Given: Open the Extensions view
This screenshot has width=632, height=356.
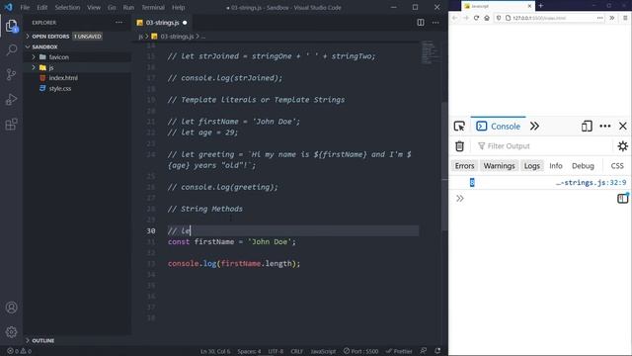Looking at the screenshot, I should point(11,124).
